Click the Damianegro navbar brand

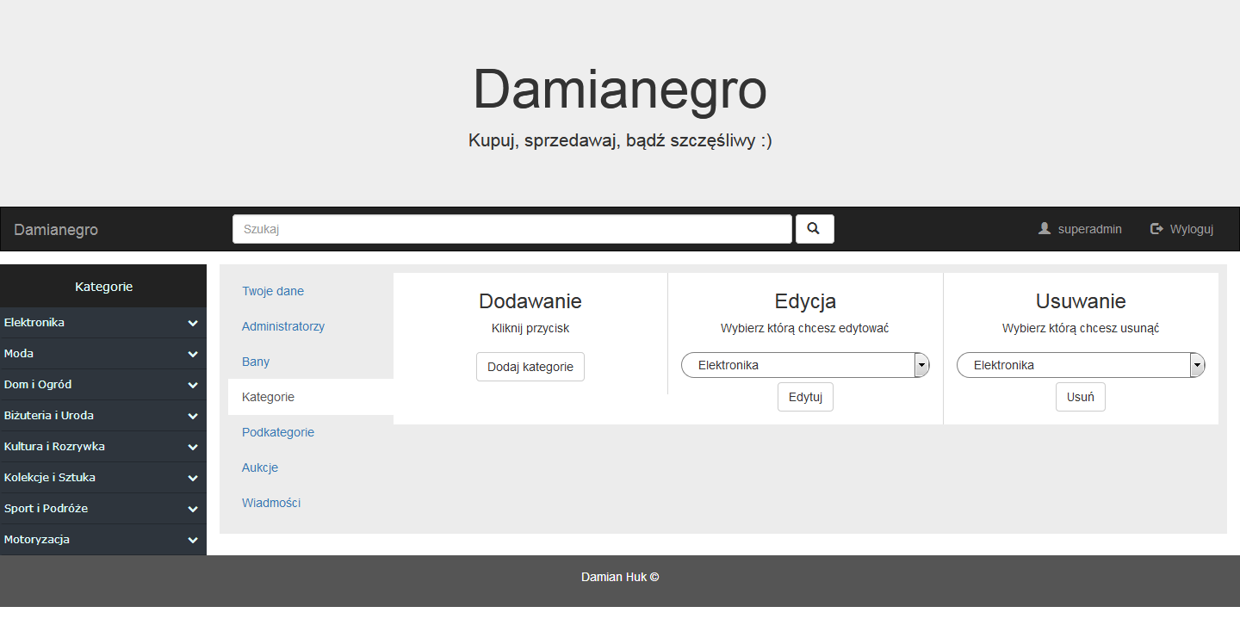[55, 230]
